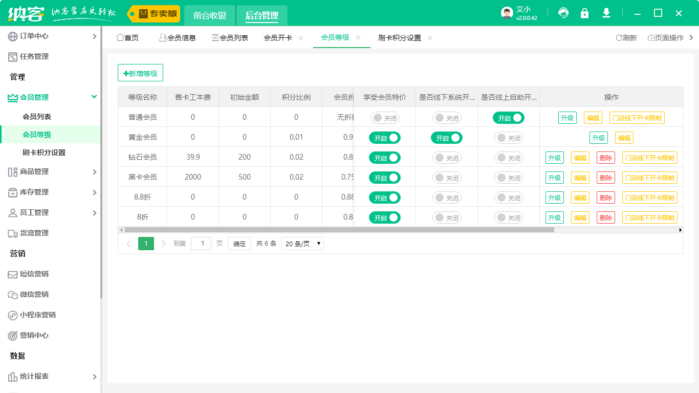Click the page number input field
The width and height of the screenshot is (699, 393).
[x=201, y=244]
